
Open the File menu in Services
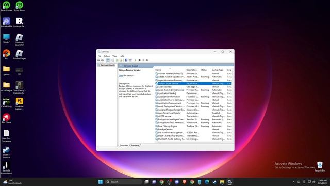pos(100,56)
